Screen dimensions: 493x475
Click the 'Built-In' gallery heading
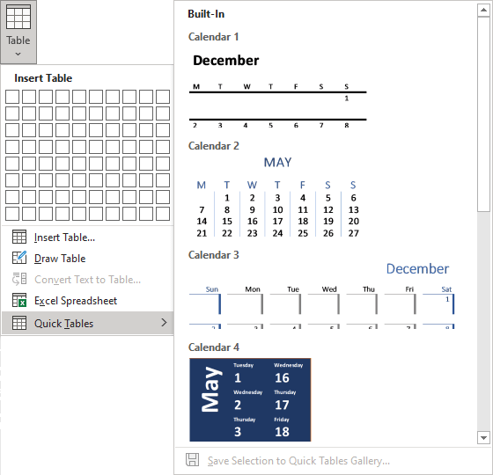[206, 14]
